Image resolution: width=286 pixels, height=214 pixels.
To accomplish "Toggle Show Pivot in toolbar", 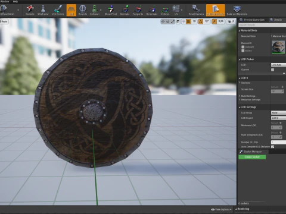I will pyautogui.click(x=111, y=10).
